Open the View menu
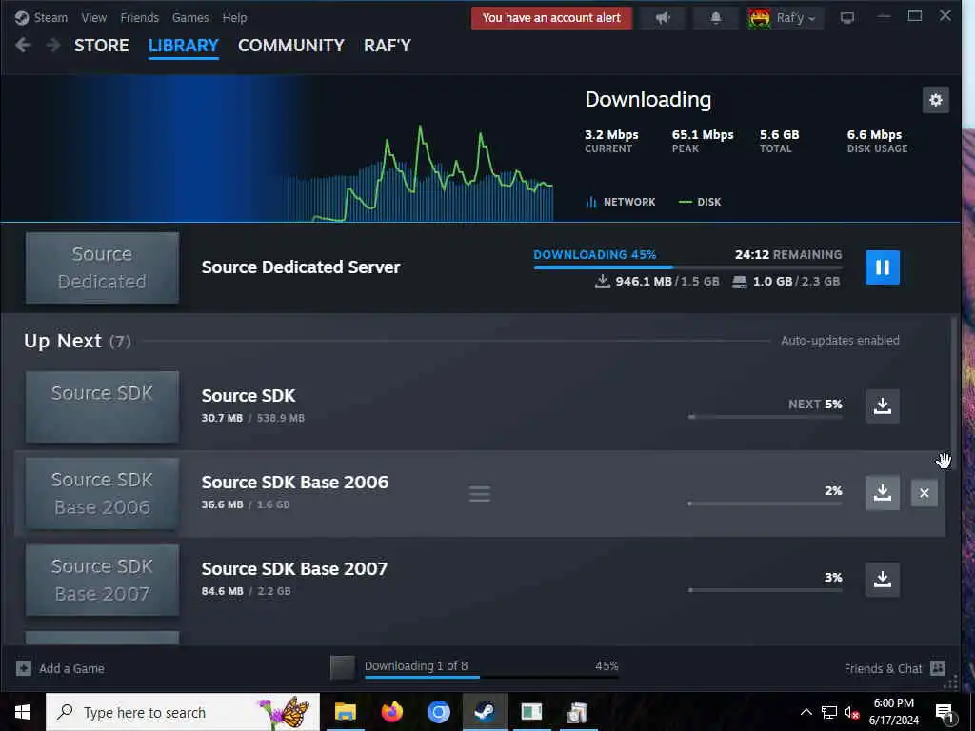Image resolution: width=975 pixels, height=731 pixels. (94, 17)
